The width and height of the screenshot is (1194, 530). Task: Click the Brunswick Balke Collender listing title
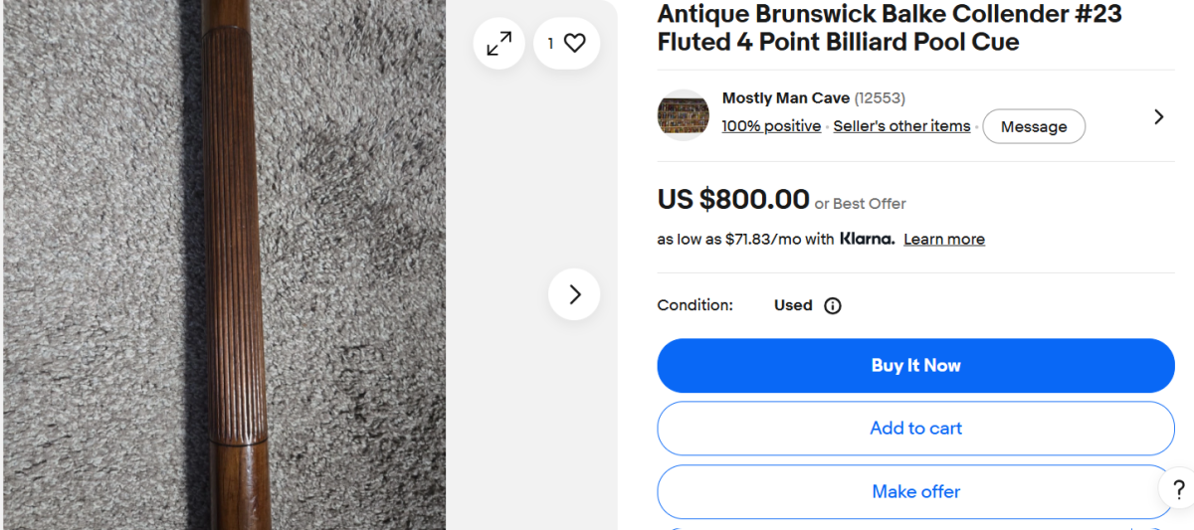point(889,28)
